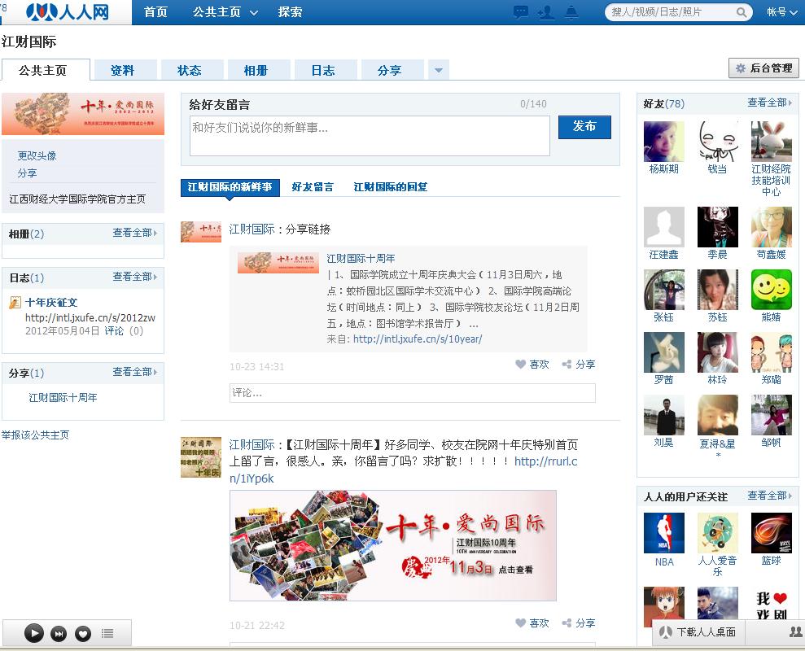Open the notifications bell icon

click(x=571, y=12)
